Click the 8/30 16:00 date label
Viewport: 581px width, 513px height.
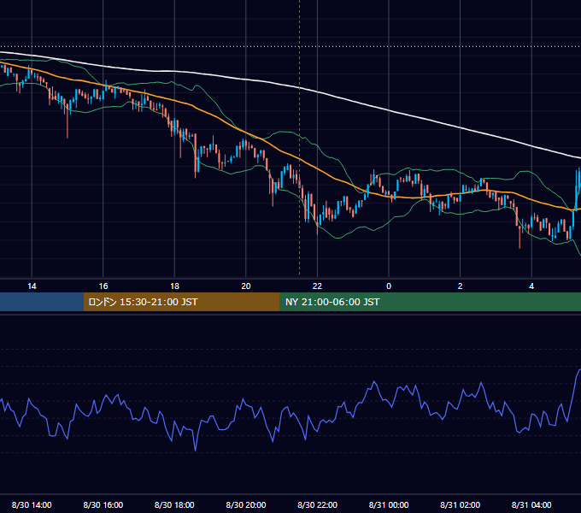(103, 504)
